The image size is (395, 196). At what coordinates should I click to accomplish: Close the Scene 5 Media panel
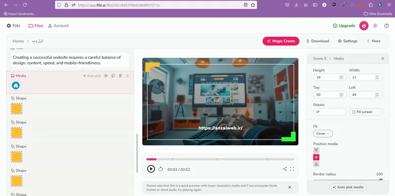tap(383, 58)
